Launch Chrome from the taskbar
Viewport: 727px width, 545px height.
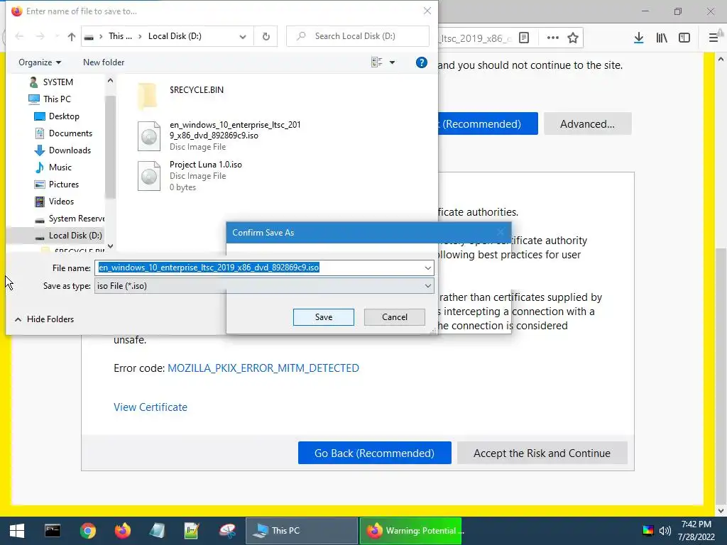pyautogui.click(x=87, y=531)
